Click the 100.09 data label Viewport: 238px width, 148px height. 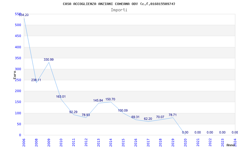[123, 110]
